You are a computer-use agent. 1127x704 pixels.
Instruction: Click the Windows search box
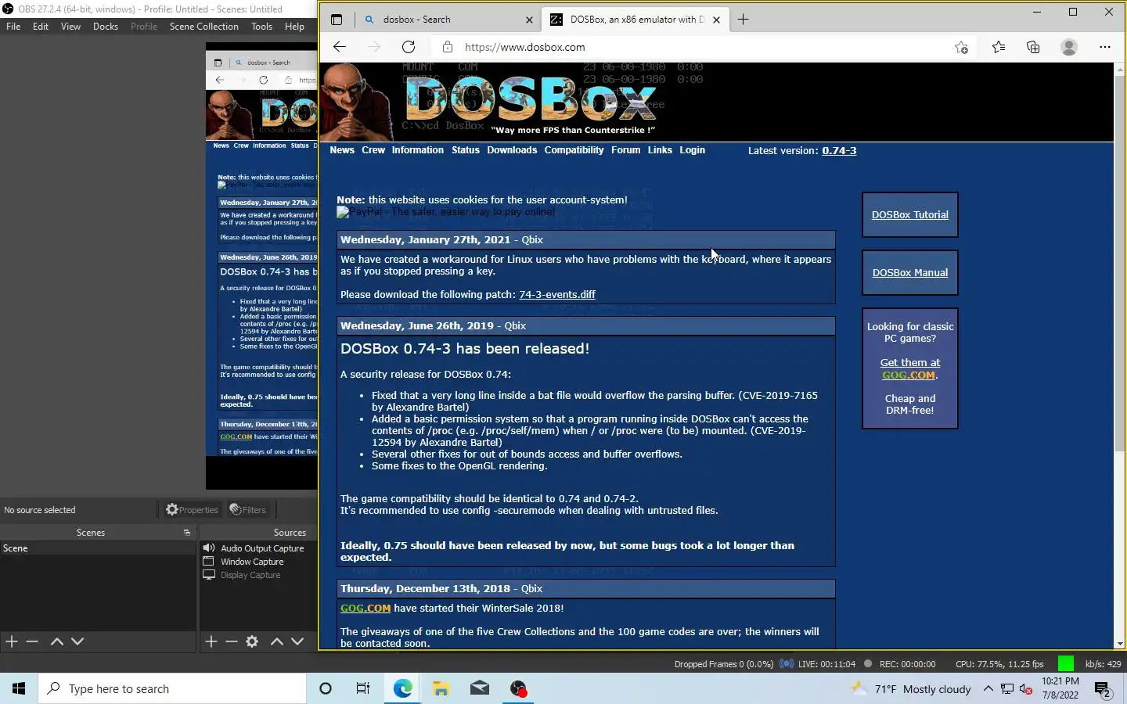[x=172, y=688]
